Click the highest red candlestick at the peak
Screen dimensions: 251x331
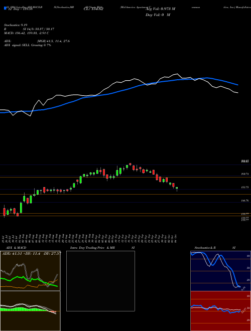(x=130, y=164)
